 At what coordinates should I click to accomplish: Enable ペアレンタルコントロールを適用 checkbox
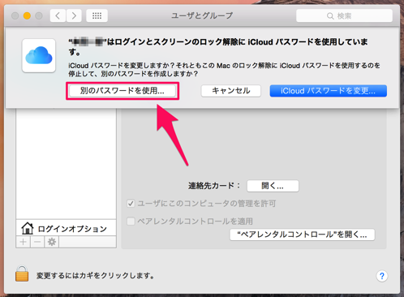tap(131, 222)
